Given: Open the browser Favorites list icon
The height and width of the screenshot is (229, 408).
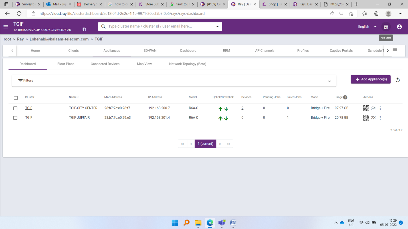Looking at the screenshot, I should 364,13.
